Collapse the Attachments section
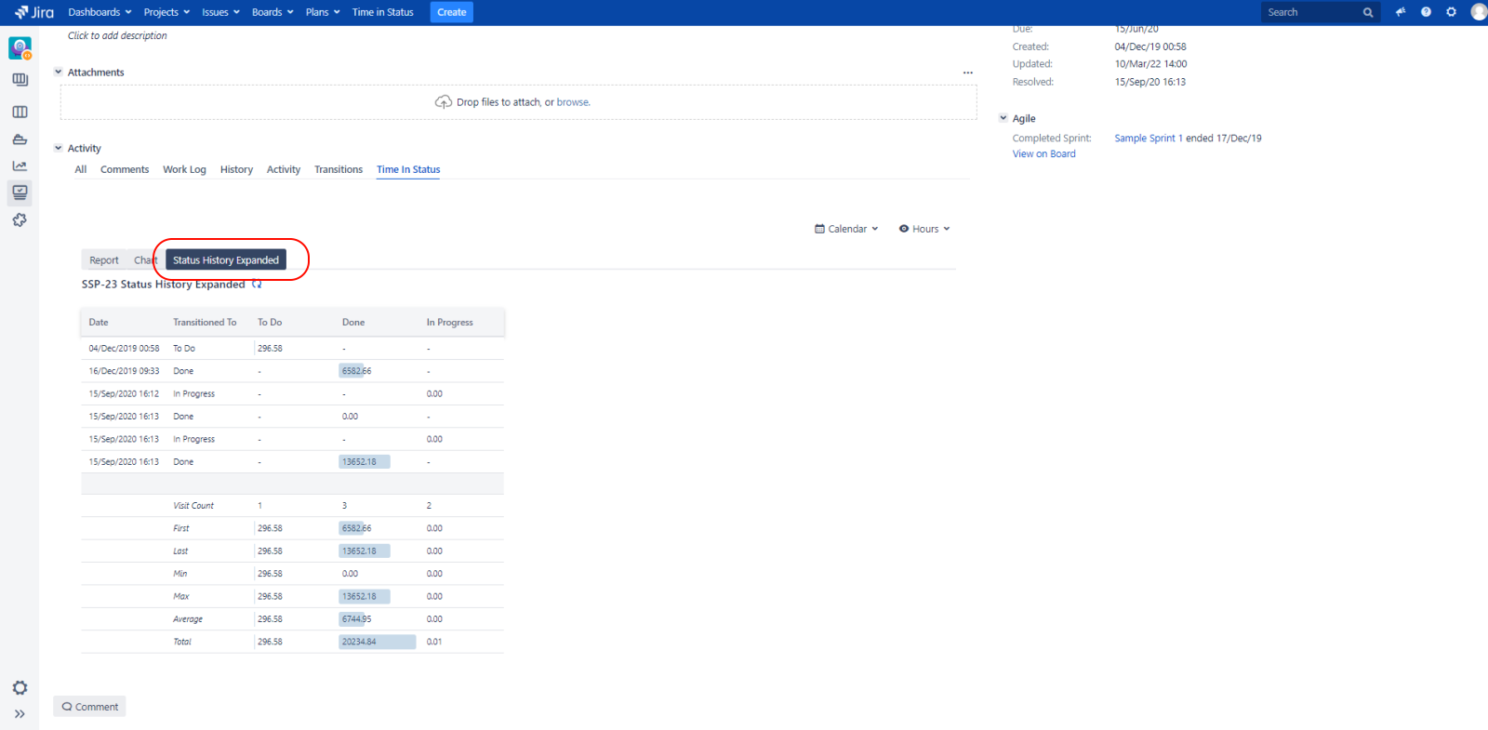1488x730 pixels. tap(59, 73)
